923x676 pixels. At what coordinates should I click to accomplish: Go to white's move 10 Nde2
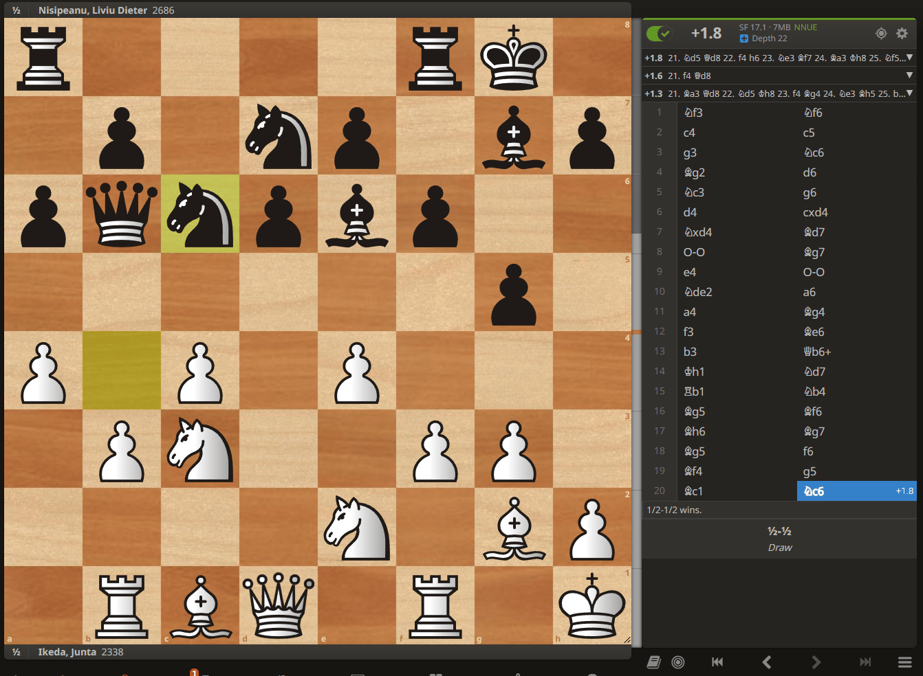(x=698, y=292)
